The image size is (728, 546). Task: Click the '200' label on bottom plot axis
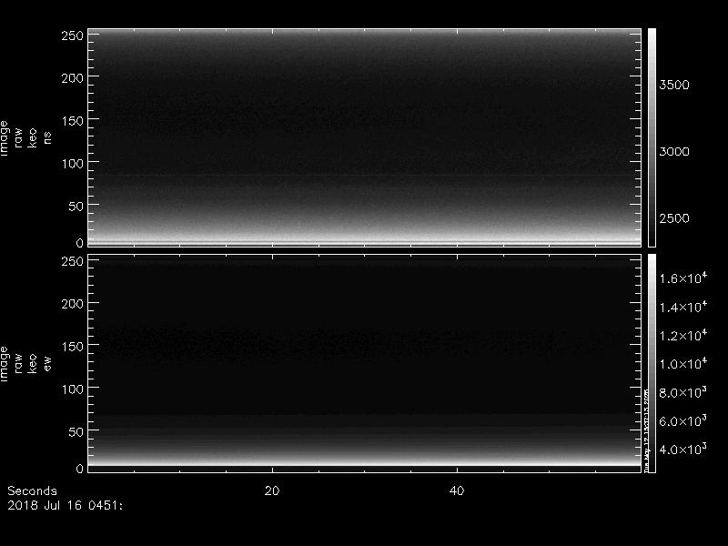(73, 304)
